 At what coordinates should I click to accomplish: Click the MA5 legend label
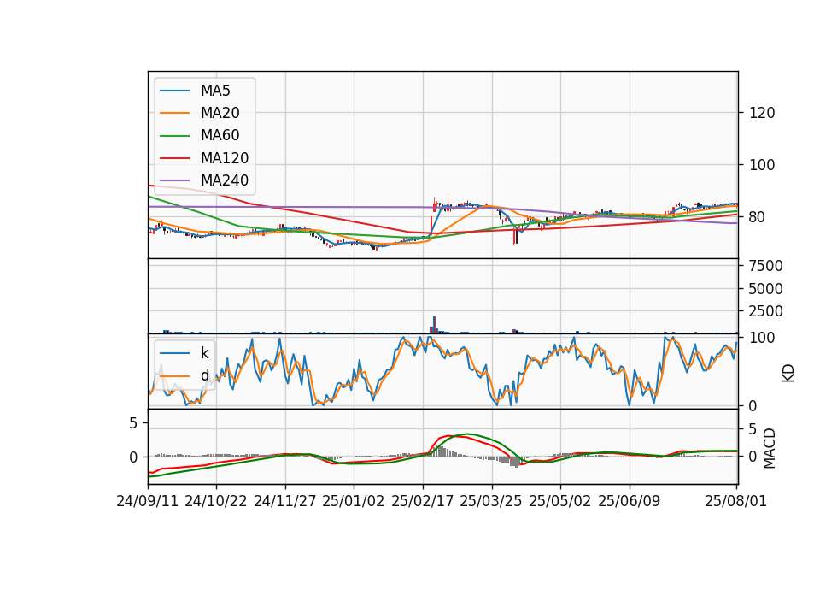point(215,91)
